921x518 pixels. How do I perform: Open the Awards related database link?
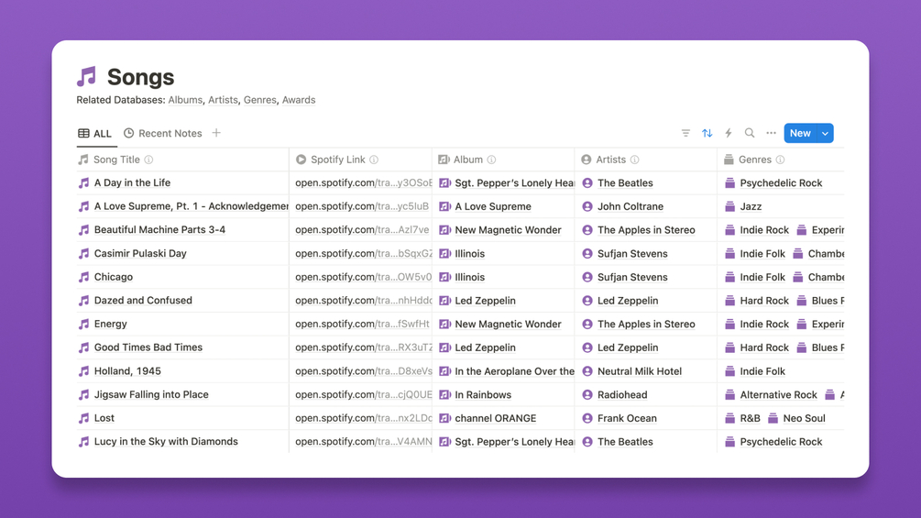(299, 100)
